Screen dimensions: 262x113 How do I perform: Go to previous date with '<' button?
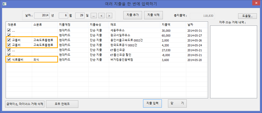pyautogui.click(x=101, y=16)
